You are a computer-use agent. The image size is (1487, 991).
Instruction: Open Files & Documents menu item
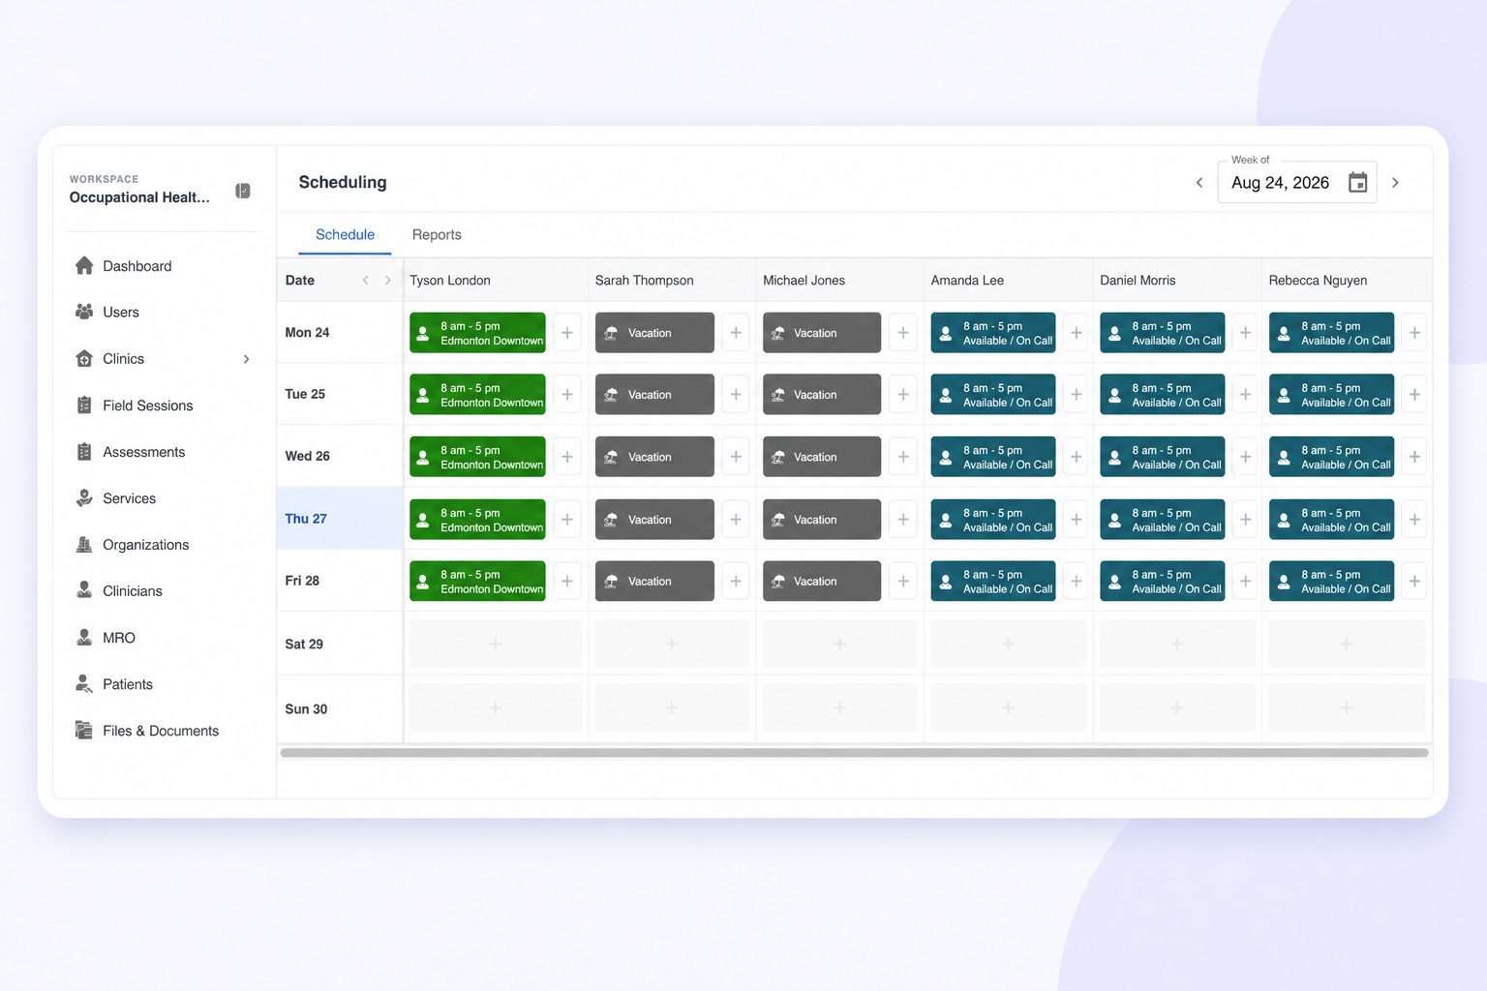click(163, 730)
